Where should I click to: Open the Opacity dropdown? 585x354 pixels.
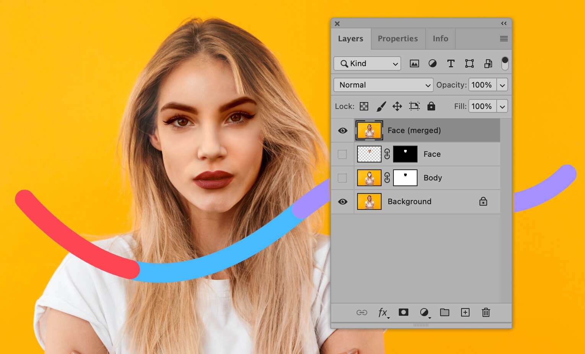point(502,85)
